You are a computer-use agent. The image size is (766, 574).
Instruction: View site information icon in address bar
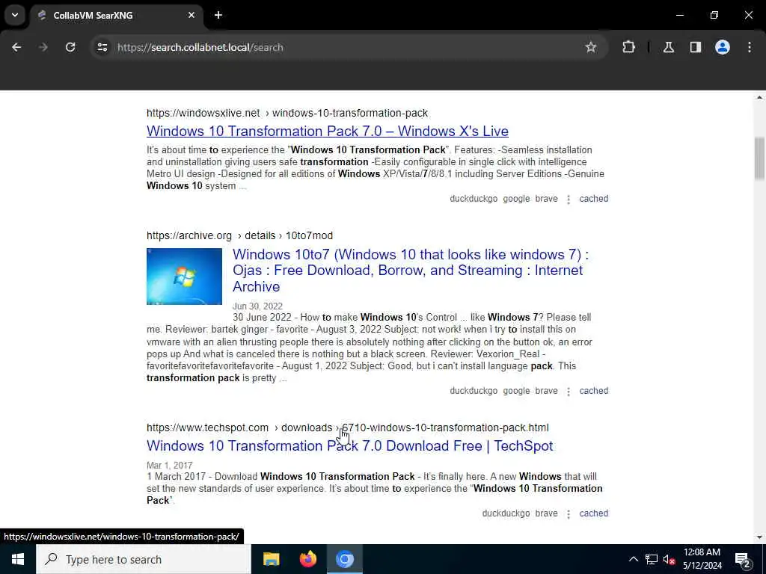(x=102, y=47)
